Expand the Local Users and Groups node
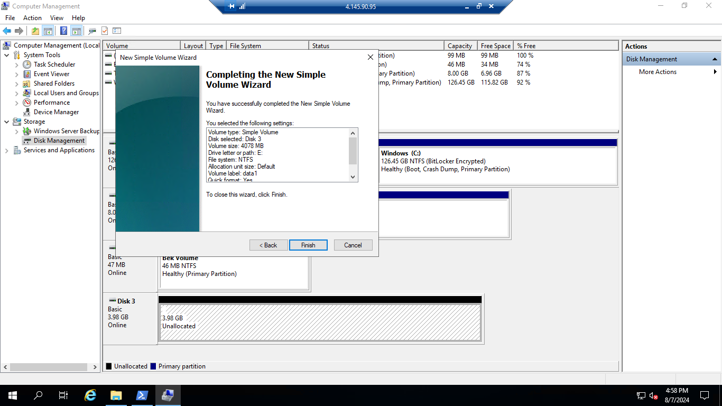722x406 pixels. [17, 93]
